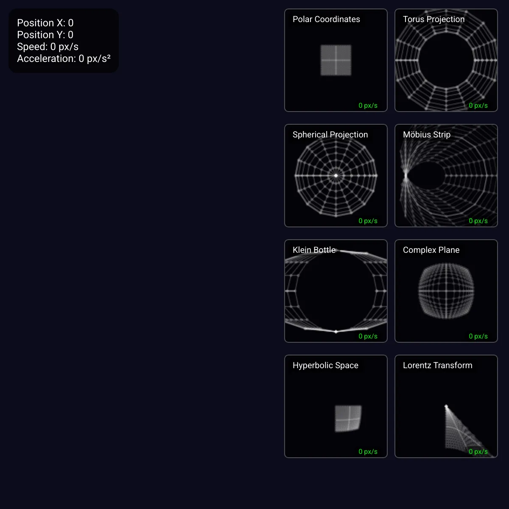This screenshot has width=509, height=509.
Task: Click the central grid of the Polar Coordinates panel
Action: 336,61
